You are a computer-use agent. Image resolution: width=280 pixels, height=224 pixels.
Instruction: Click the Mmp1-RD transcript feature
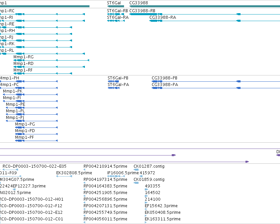[x=49, y=67]
